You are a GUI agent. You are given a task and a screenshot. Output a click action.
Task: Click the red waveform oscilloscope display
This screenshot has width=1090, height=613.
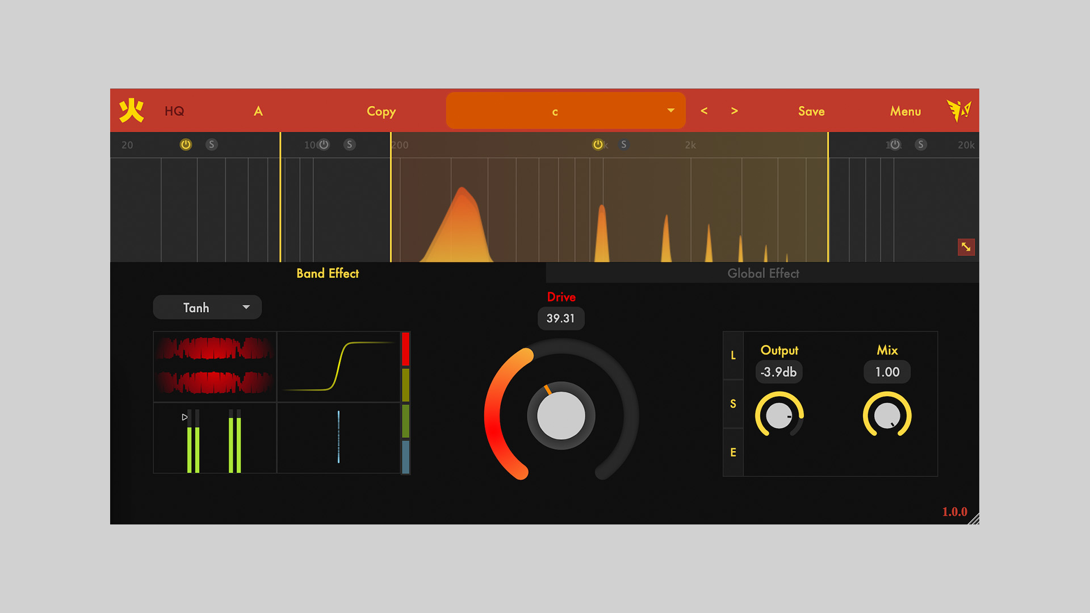pyautogui.click(x=215, y=367)
